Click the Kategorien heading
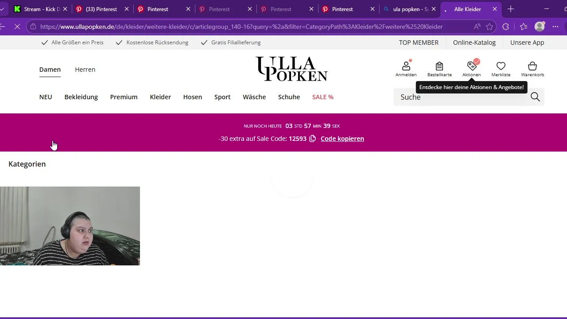This screenshot has width=567, height=319. coord(27,164)
